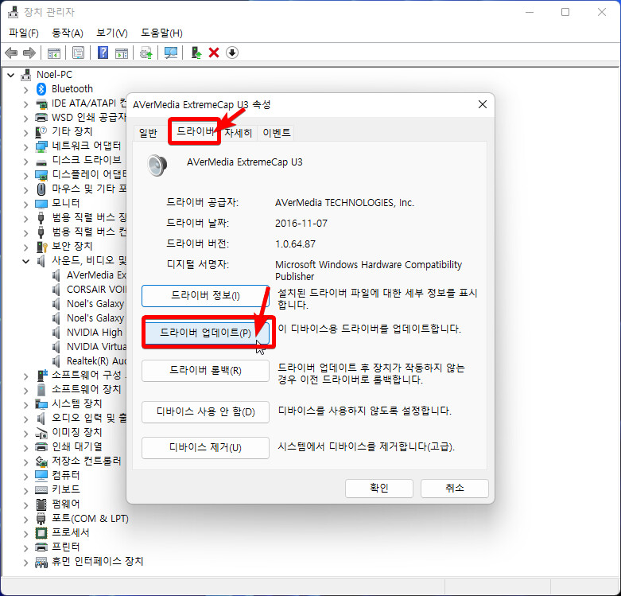Select the 인쇄 대기열 tree item
Image resolution: width=621 pixels, height=596 pixels.
click(77, 446)
